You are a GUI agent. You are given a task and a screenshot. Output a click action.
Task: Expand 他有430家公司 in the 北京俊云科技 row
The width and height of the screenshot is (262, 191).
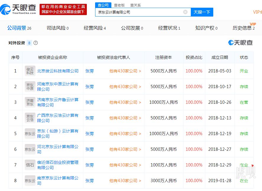pos(125,71)
